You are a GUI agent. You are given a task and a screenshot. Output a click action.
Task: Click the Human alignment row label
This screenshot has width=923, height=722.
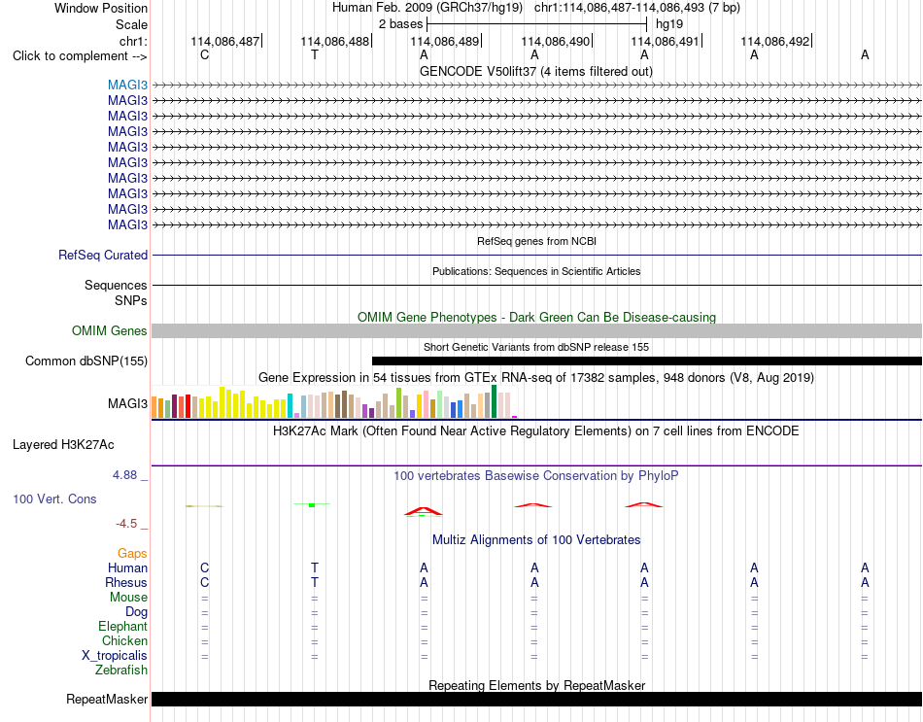pos(127,567)
